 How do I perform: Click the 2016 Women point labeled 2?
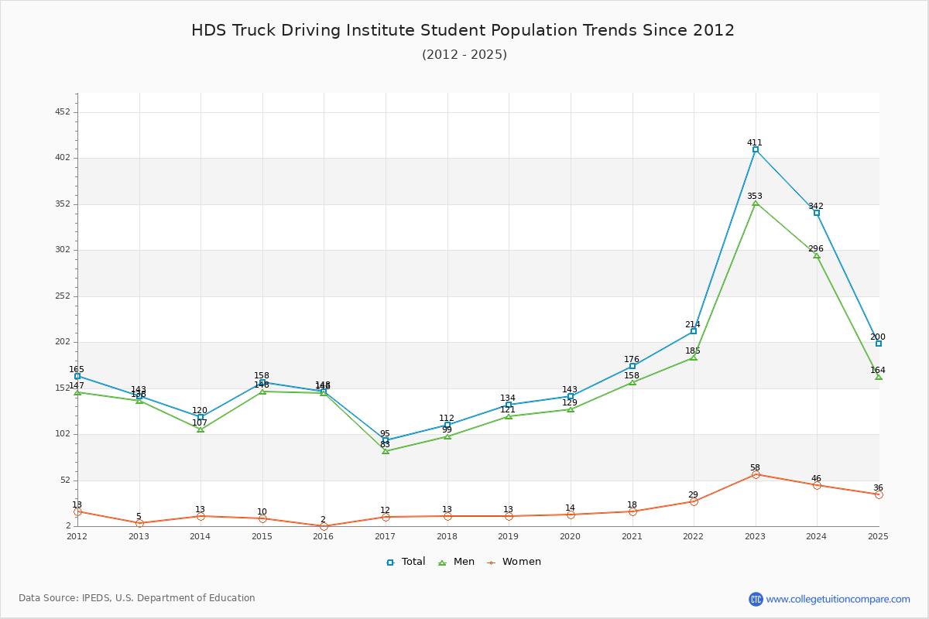click(324, 526)
